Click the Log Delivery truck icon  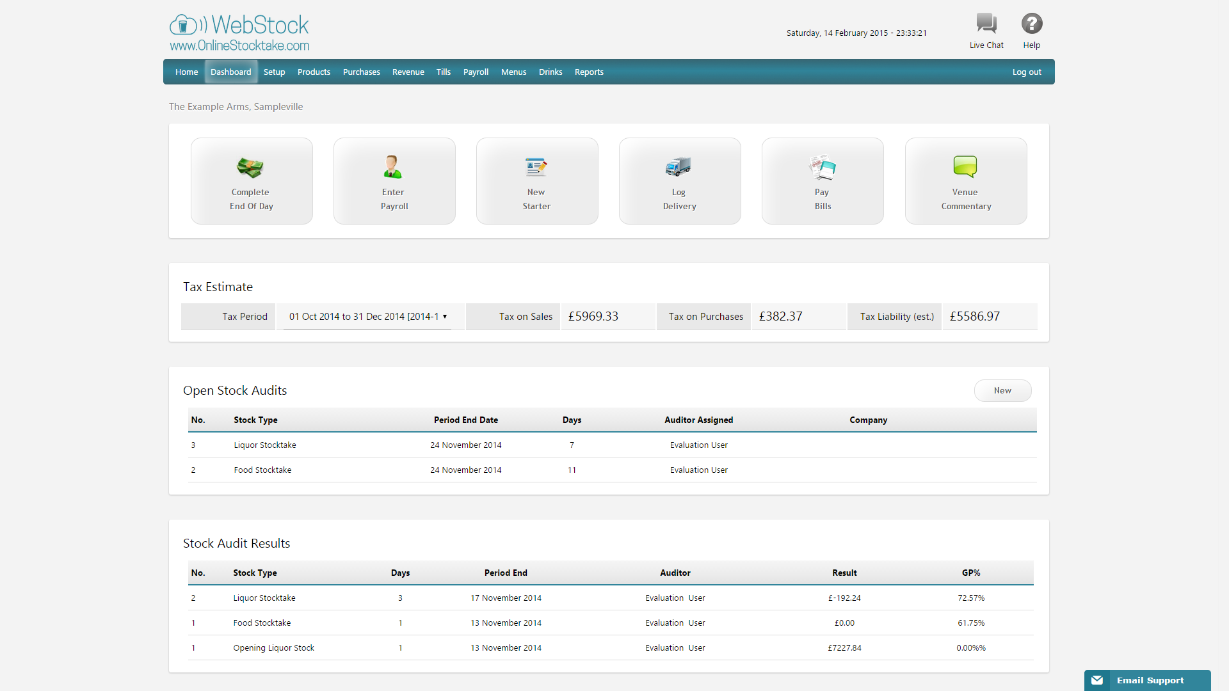click(x=679, y=167)
